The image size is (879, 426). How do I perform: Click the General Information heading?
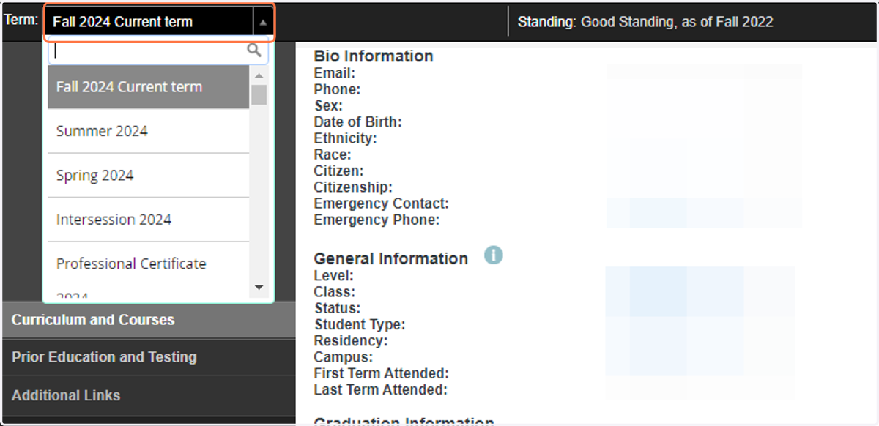click(x=390, y=258)
